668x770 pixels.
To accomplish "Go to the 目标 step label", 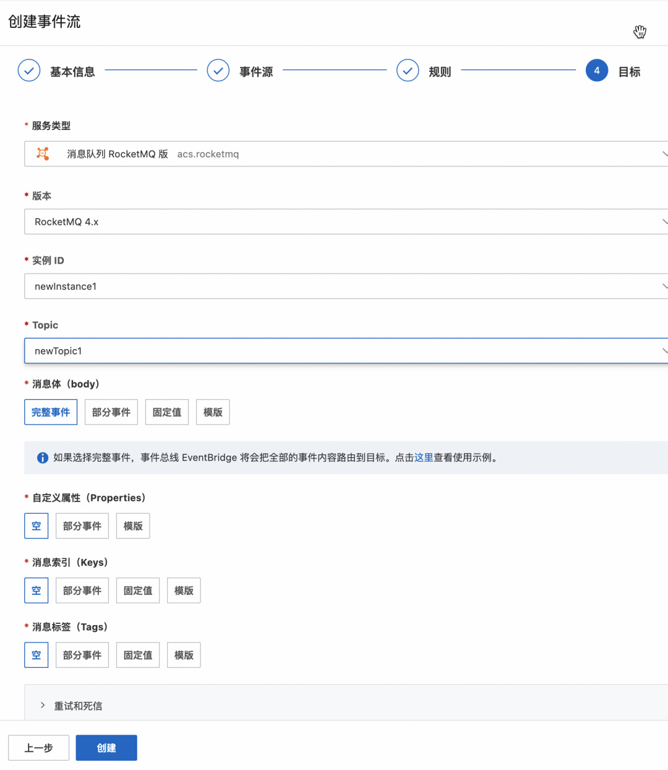I will [x=630, y=72].
